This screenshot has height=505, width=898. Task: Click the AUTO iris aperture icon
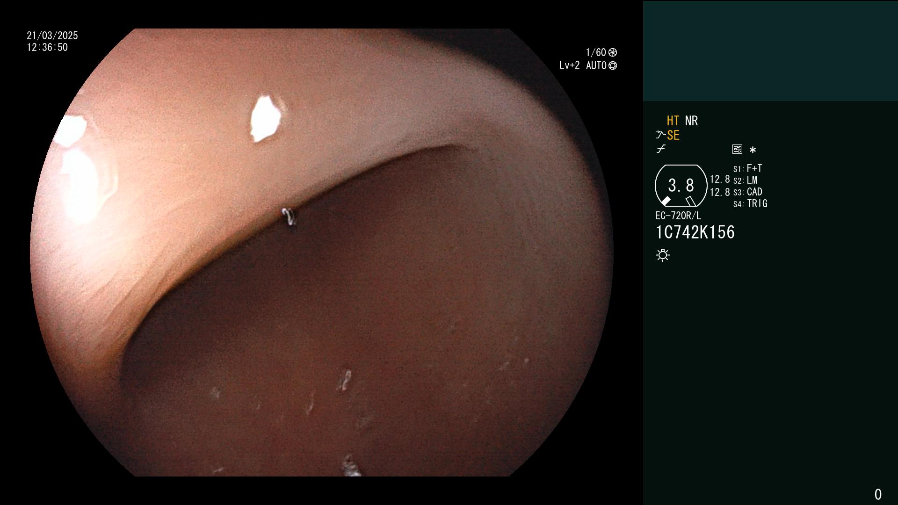[613, 65]
